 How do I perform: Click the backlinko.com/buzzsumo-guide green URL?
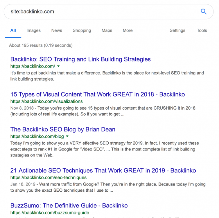tap(50, 212)
